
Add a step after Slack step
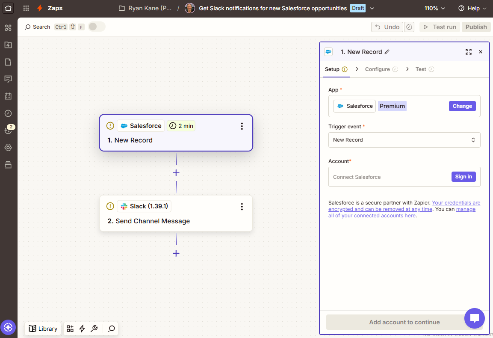(176, 253)
